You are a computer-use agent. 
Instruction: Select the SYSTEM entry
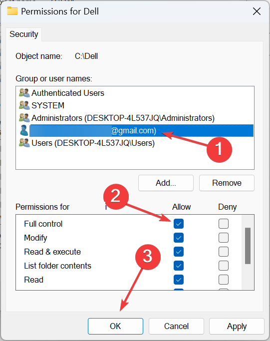(48, 105)
